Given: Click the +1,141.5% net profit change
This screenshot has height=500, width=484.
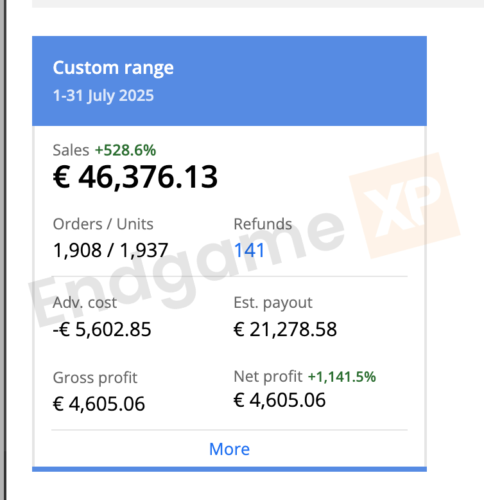Looking at the screenshot, I should point(341,377).
